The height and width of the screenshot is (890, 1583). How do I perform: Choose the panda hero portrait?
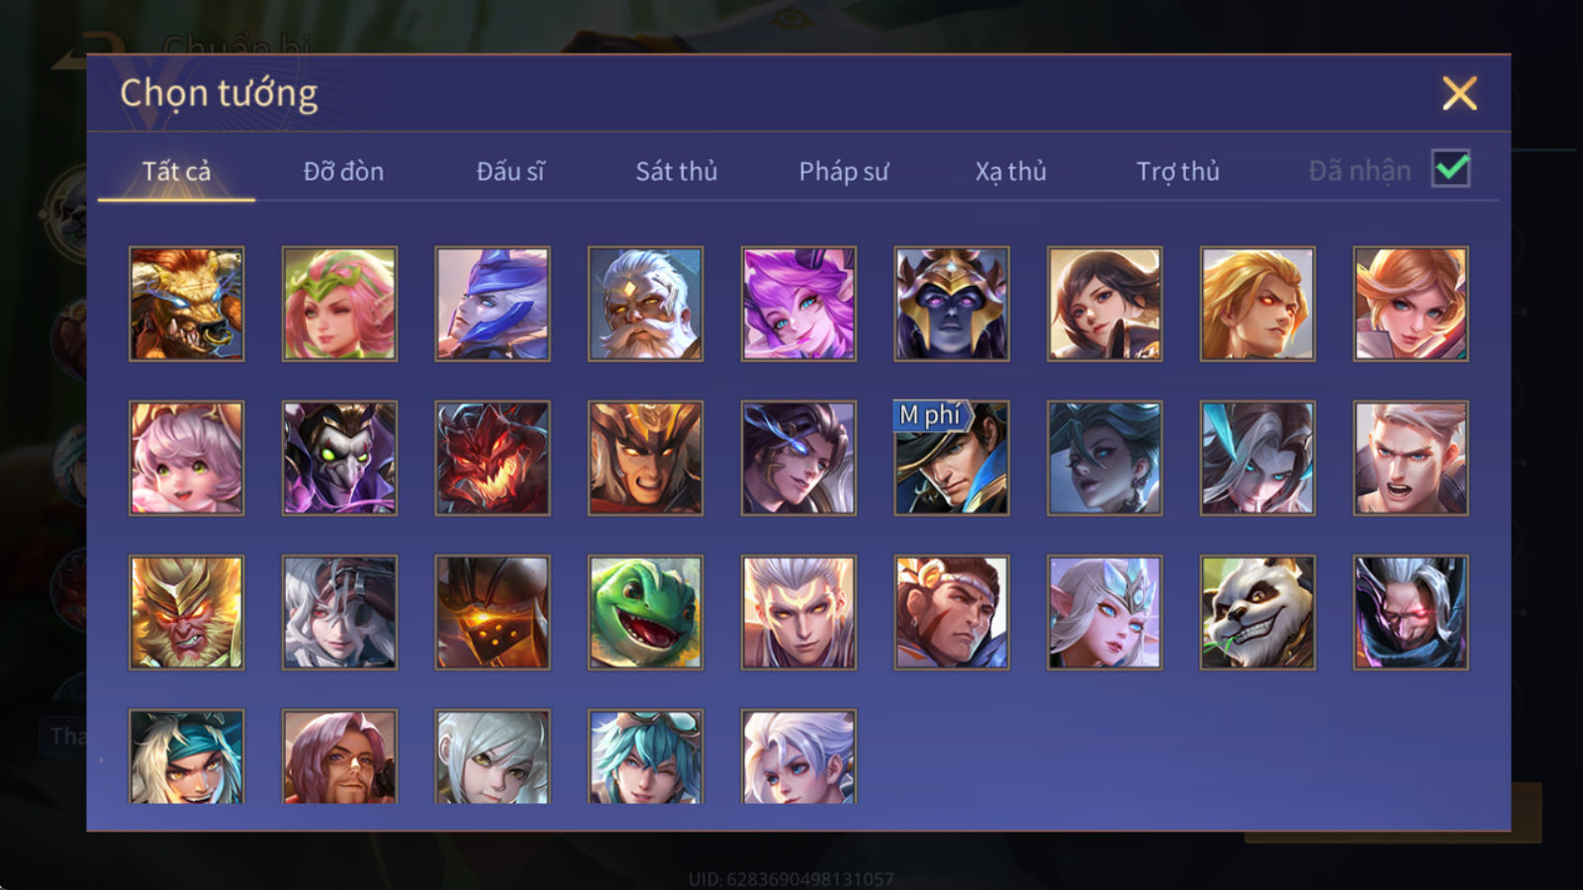tap(1257, 612)
